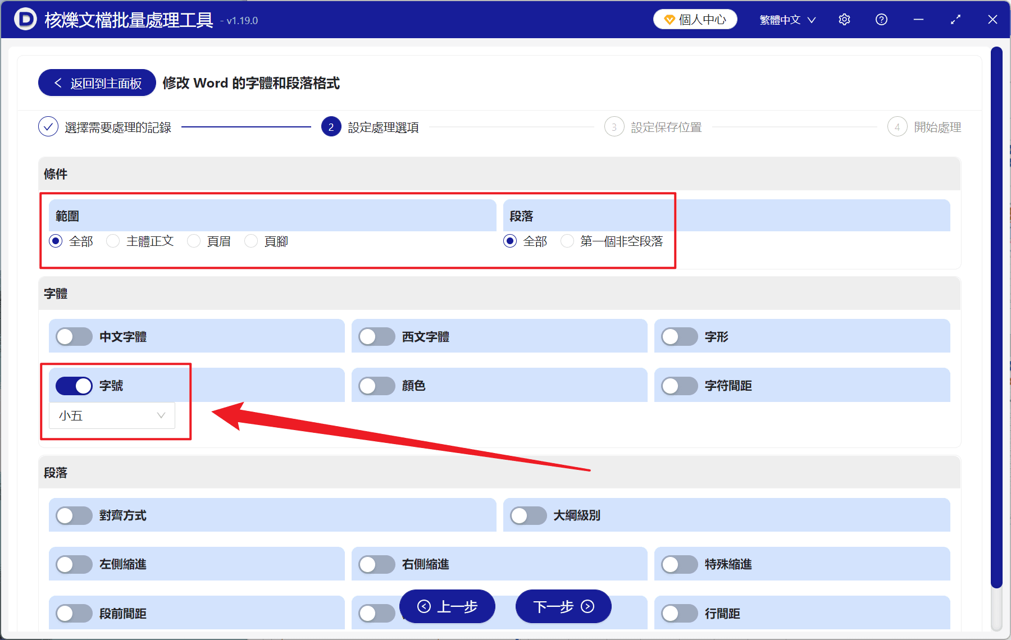Viewport: 1011px width, 640px height.
Task: Click the fullscreen expand icon
Action: click(955, 19)
